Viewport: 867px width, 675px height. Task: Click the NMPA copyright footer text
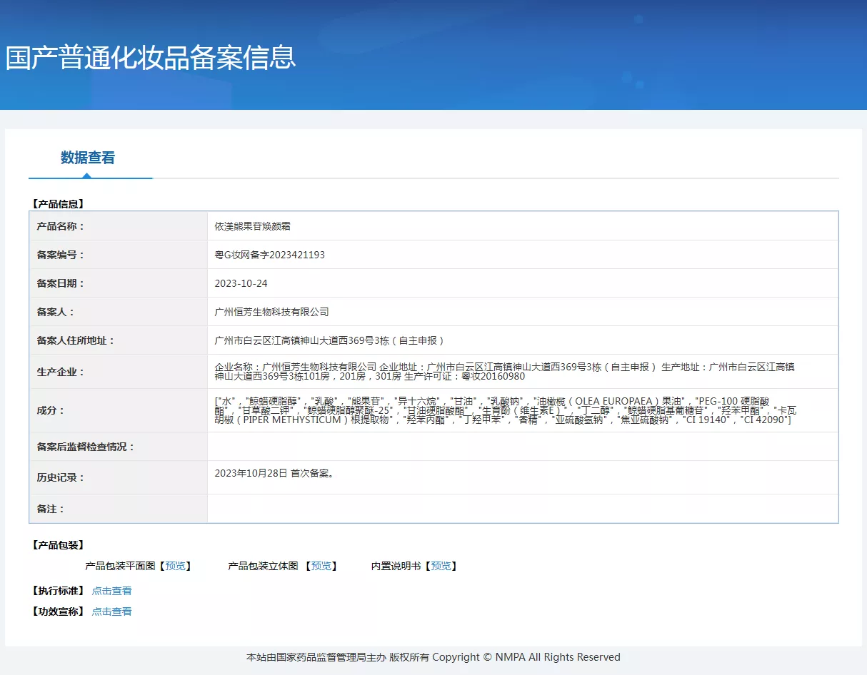433,657
